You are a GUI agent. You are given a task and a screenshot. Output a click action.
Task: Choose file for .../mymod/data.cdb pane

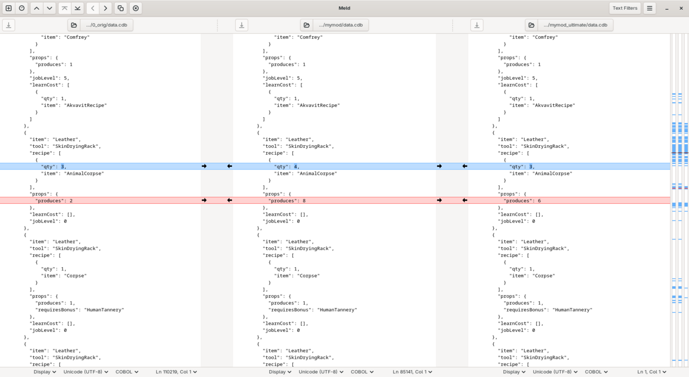pos(334,25)
